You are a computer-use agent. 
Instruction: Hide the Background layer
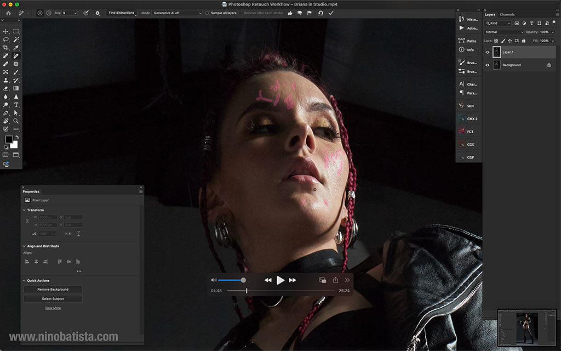click(x=488, y=65)
